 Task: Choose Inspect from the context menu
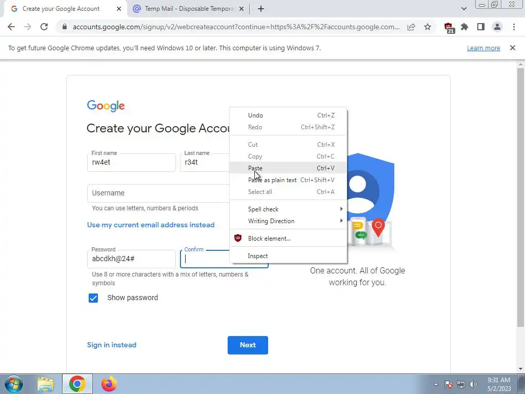pyautogui.click(x=288, y=256)
